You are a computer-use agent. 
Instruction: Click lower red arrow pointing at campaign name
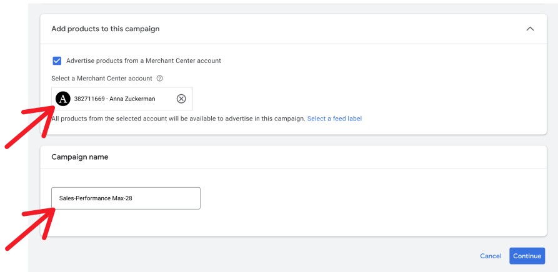(x=28, y=229)
